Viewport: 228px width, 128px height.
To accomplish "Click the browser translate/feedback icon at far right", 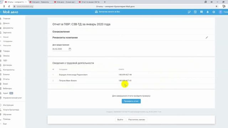I will 224,6.
